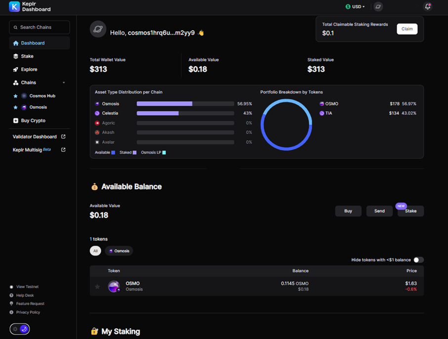Click the Balance column header
The image size is (448, 339).
[x=300, y=271]
